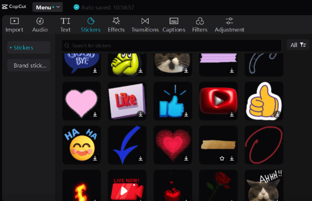312x201 pixels.
Task: Download the brown tape sticker
Action: (x=232, y=158)
